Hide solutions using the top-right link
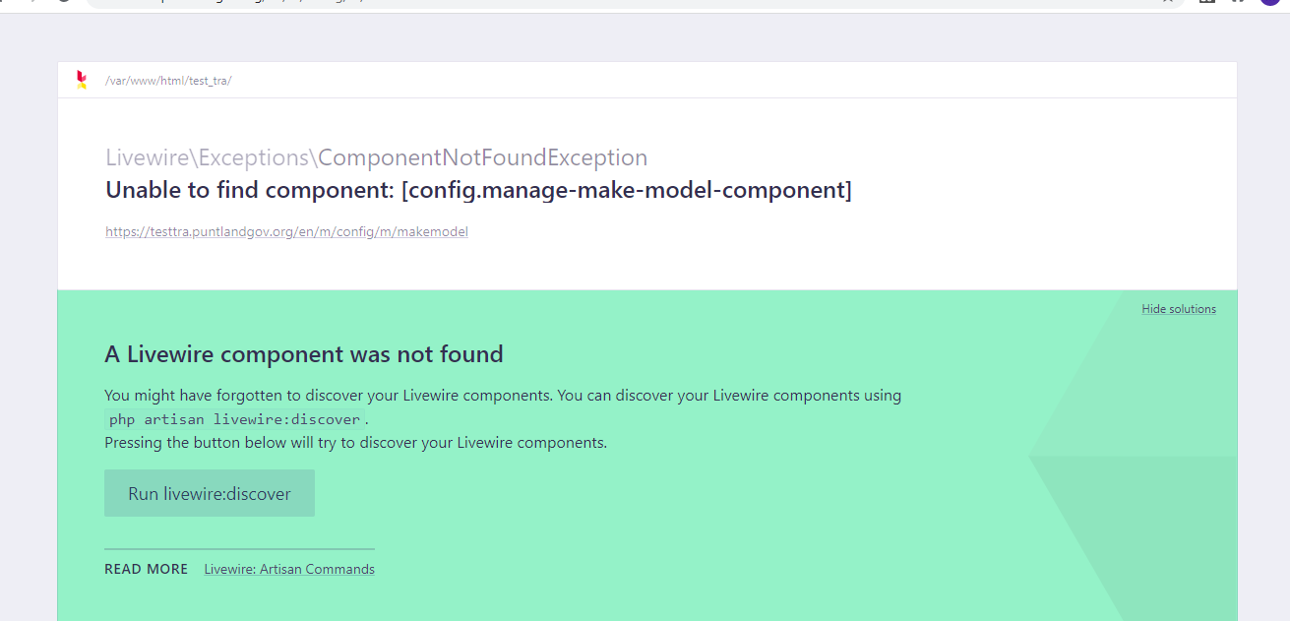 pyautogui.click(x=1179, y=309)
